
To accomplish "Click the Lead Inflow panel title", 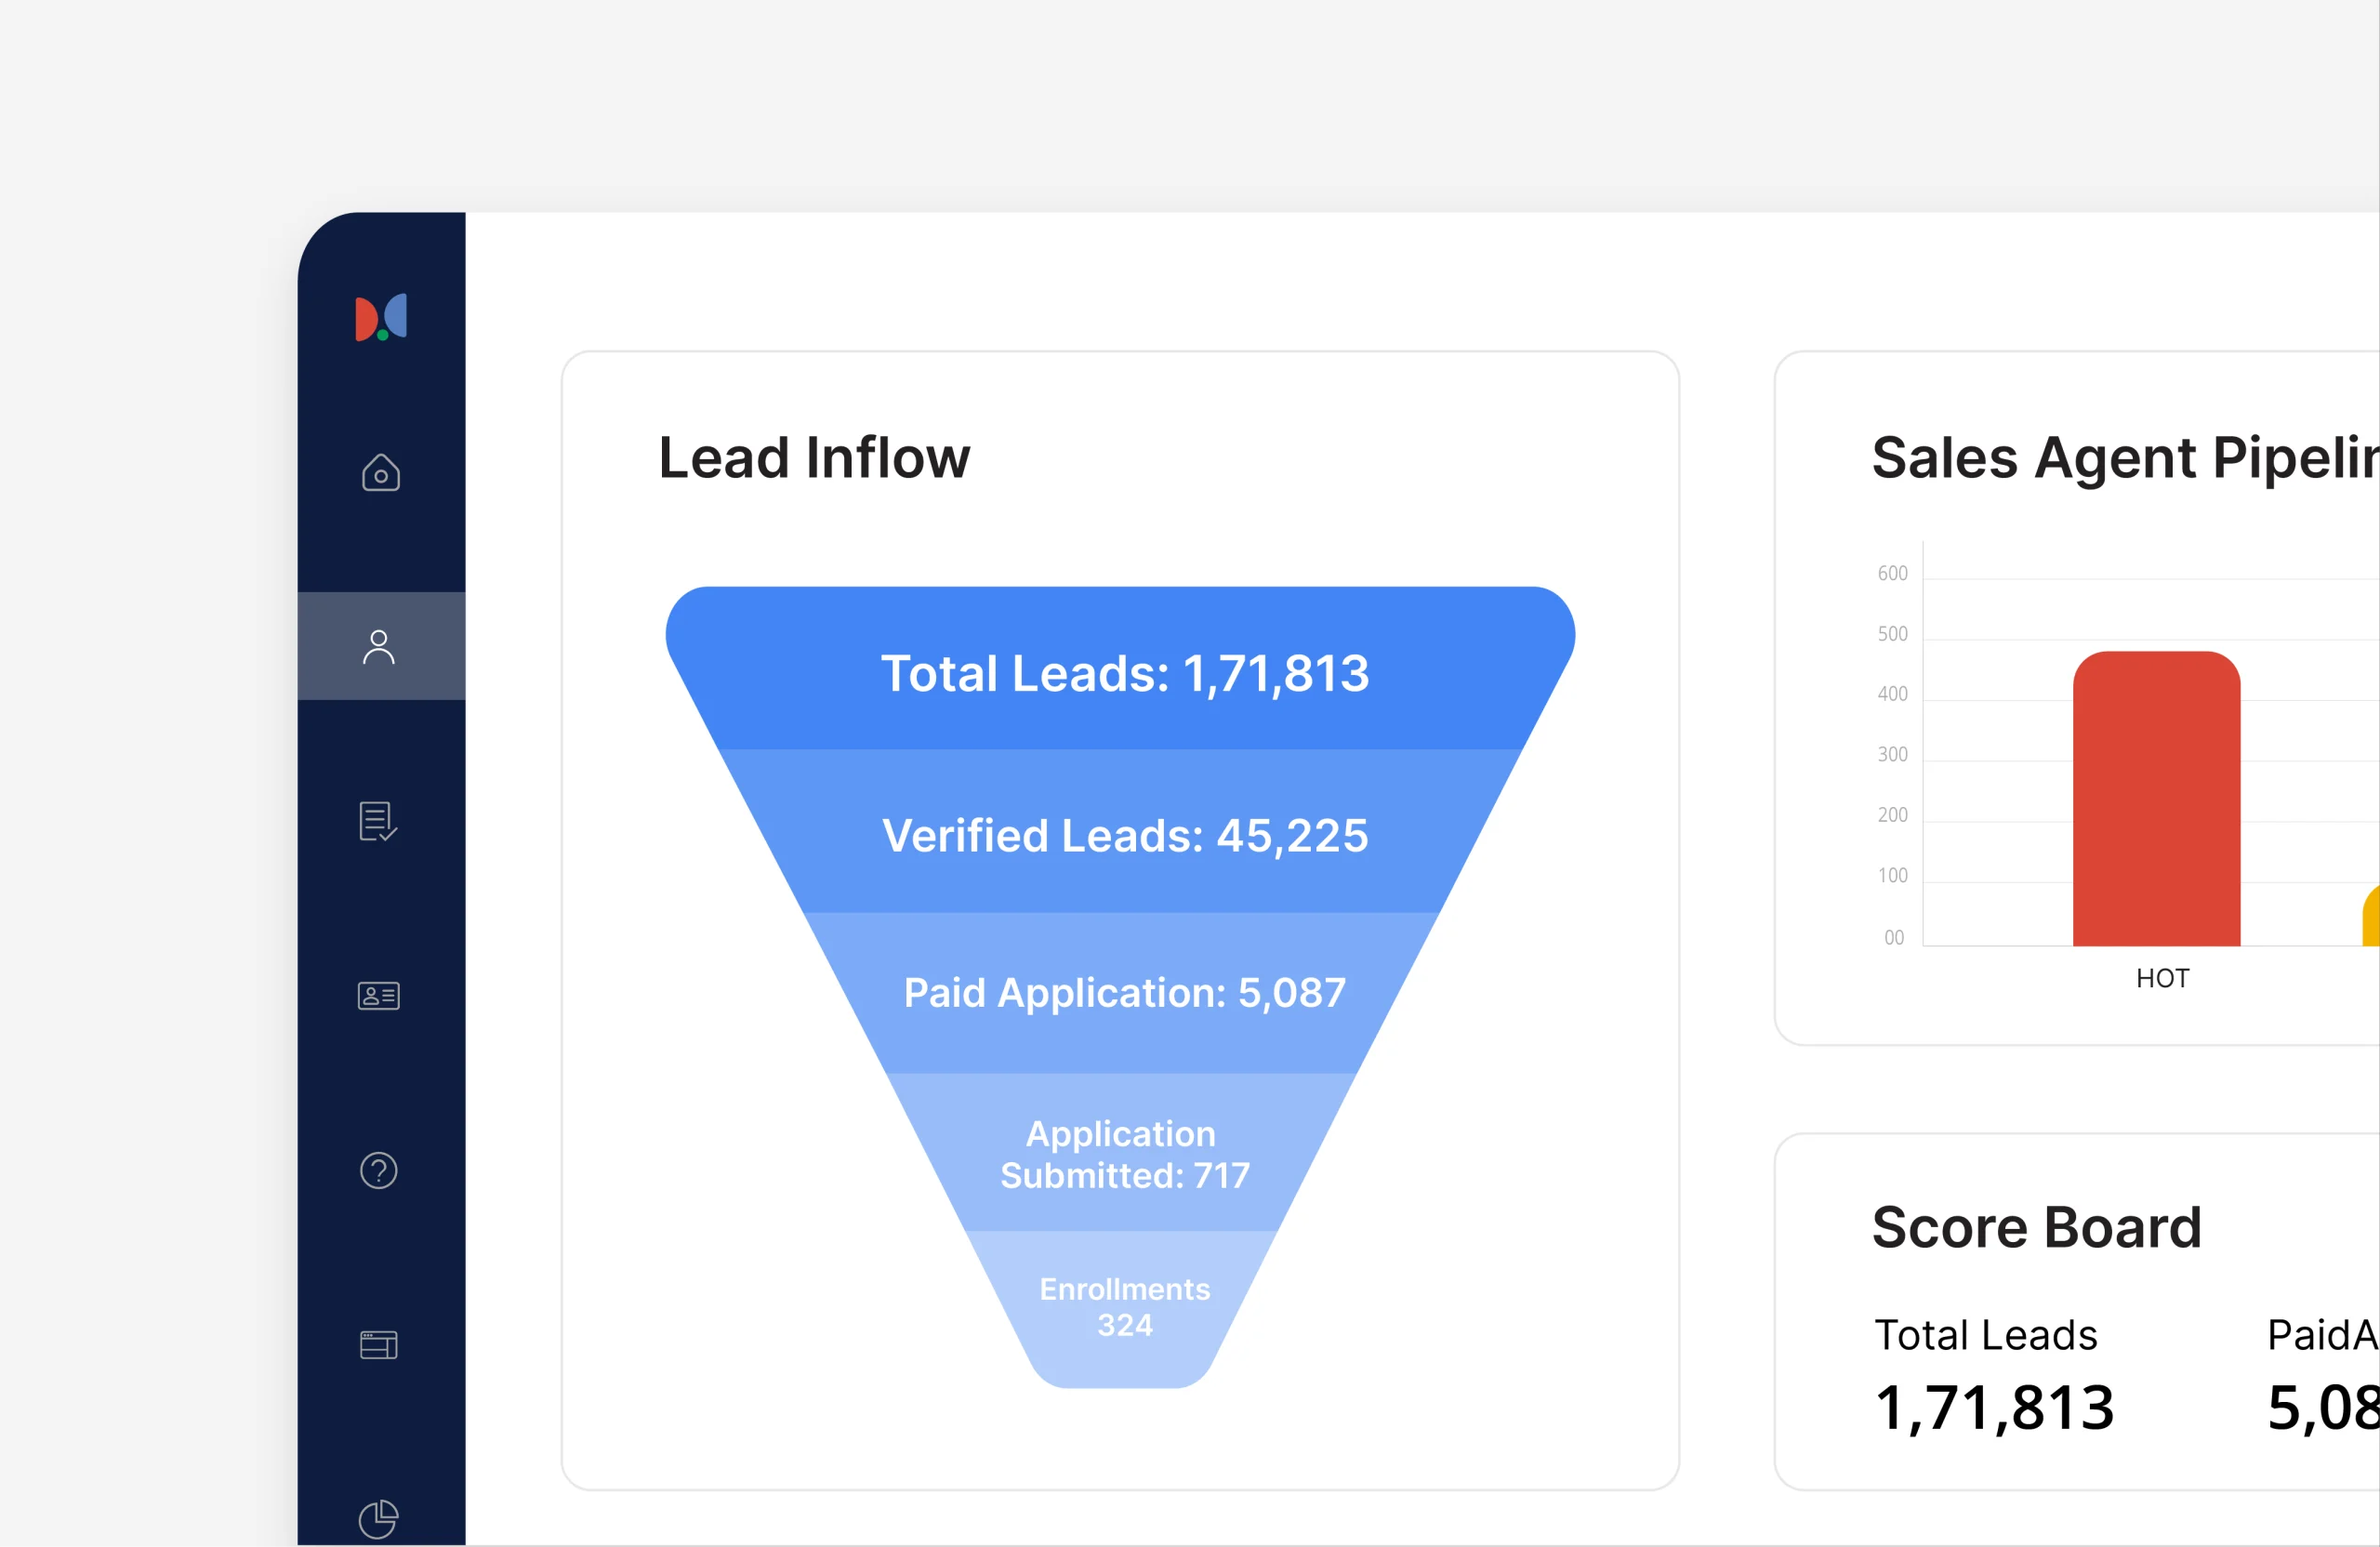I will click(813, 458).
